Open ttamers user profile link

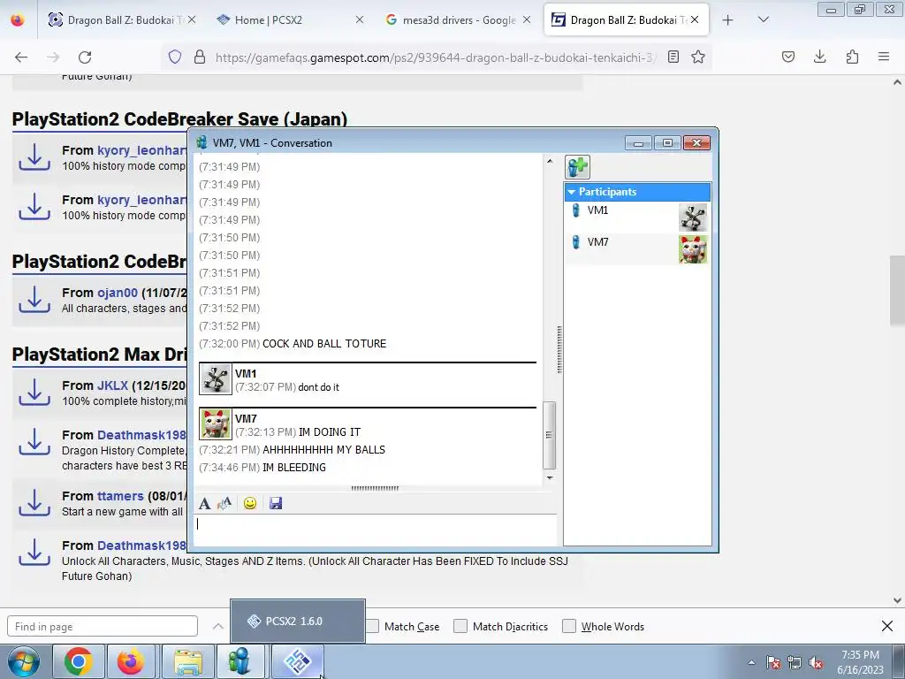(120, 496)
